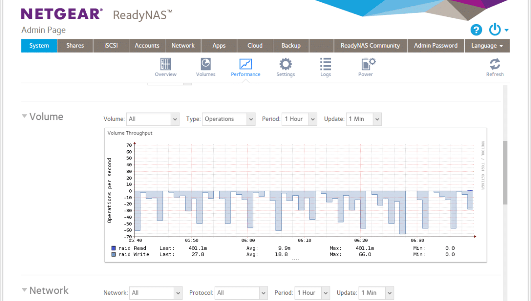Switch to the iSCSI tab

pyautogui.click(x=111, y=46)
